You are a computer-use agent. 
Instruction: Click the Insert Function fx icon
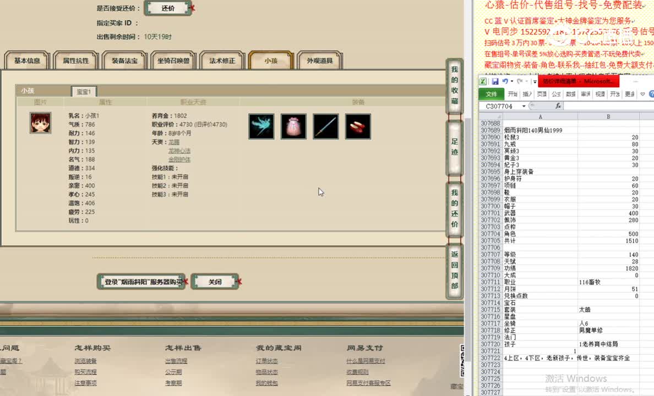[559, 105]
